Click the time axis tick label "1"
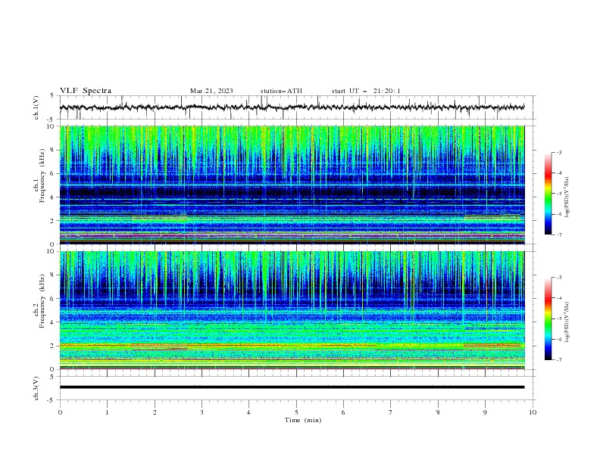 pos(107,412)
